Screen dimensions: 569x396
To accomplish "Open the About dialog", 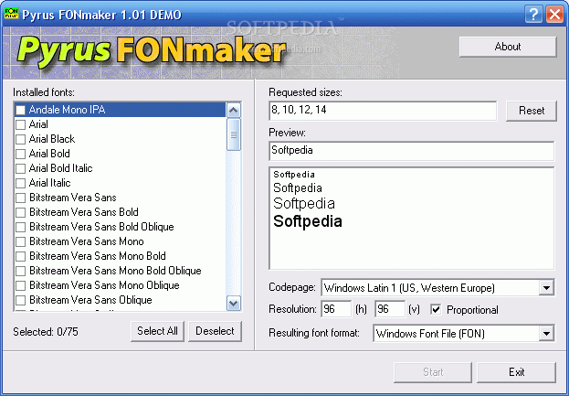I will point(508,47).
